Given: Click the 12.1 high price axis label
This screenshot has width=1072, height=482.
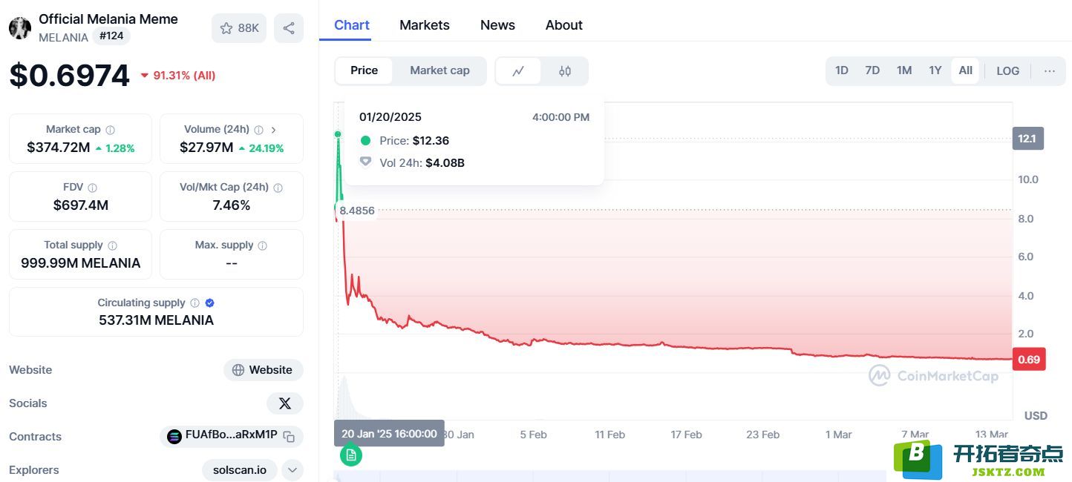Looking at the screenshot, I should pyautogui.click(x=1027, y=139).
